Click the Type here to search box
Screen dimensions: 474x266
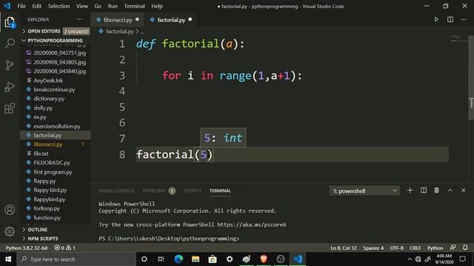click(x=76, y=259)
